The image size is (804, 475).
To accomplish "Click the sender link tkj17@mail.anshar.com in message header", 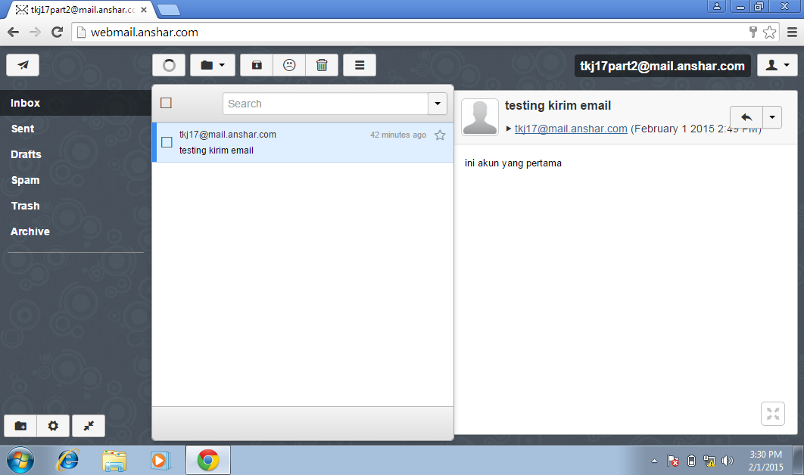I will pos(571,129).
